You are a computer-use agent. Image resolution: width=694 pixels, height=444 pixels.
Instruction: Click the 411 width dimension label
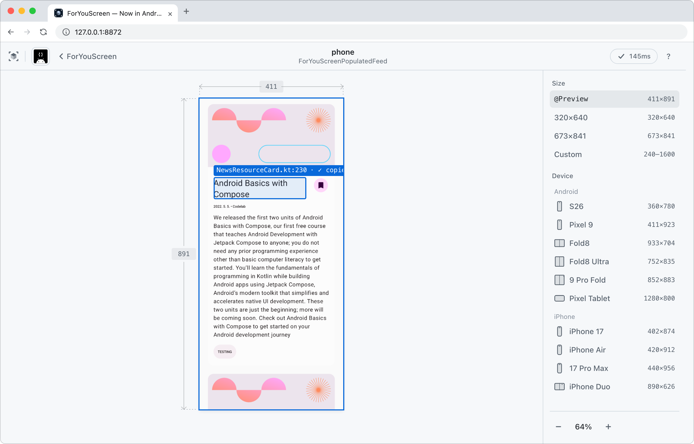tap(271, 86)
